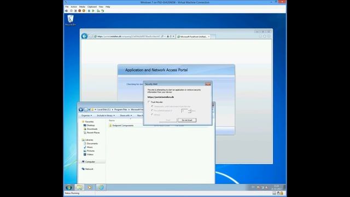
Task: Click the stop loading X in address bar
Action: coord(173,37)
